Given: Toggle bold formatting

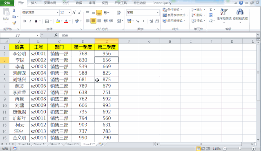Looking at the screenshot, I should click(25, 21).
